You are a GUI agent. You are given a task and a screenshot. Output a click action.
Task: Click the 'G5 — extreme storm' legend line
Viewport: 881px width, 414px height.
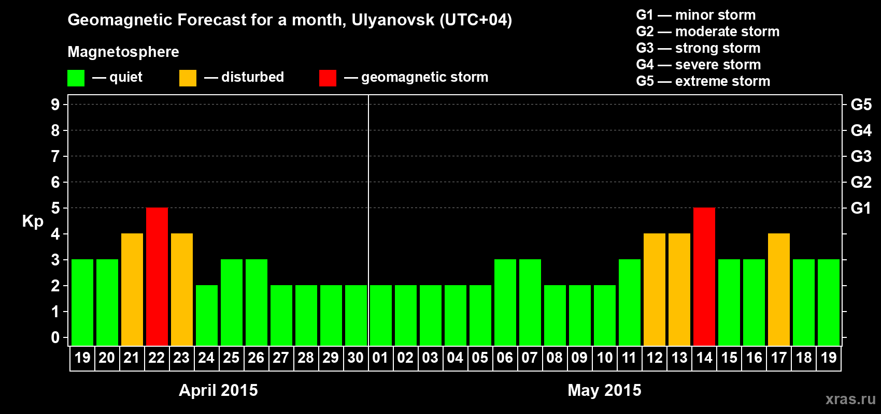tap(703, 81)
